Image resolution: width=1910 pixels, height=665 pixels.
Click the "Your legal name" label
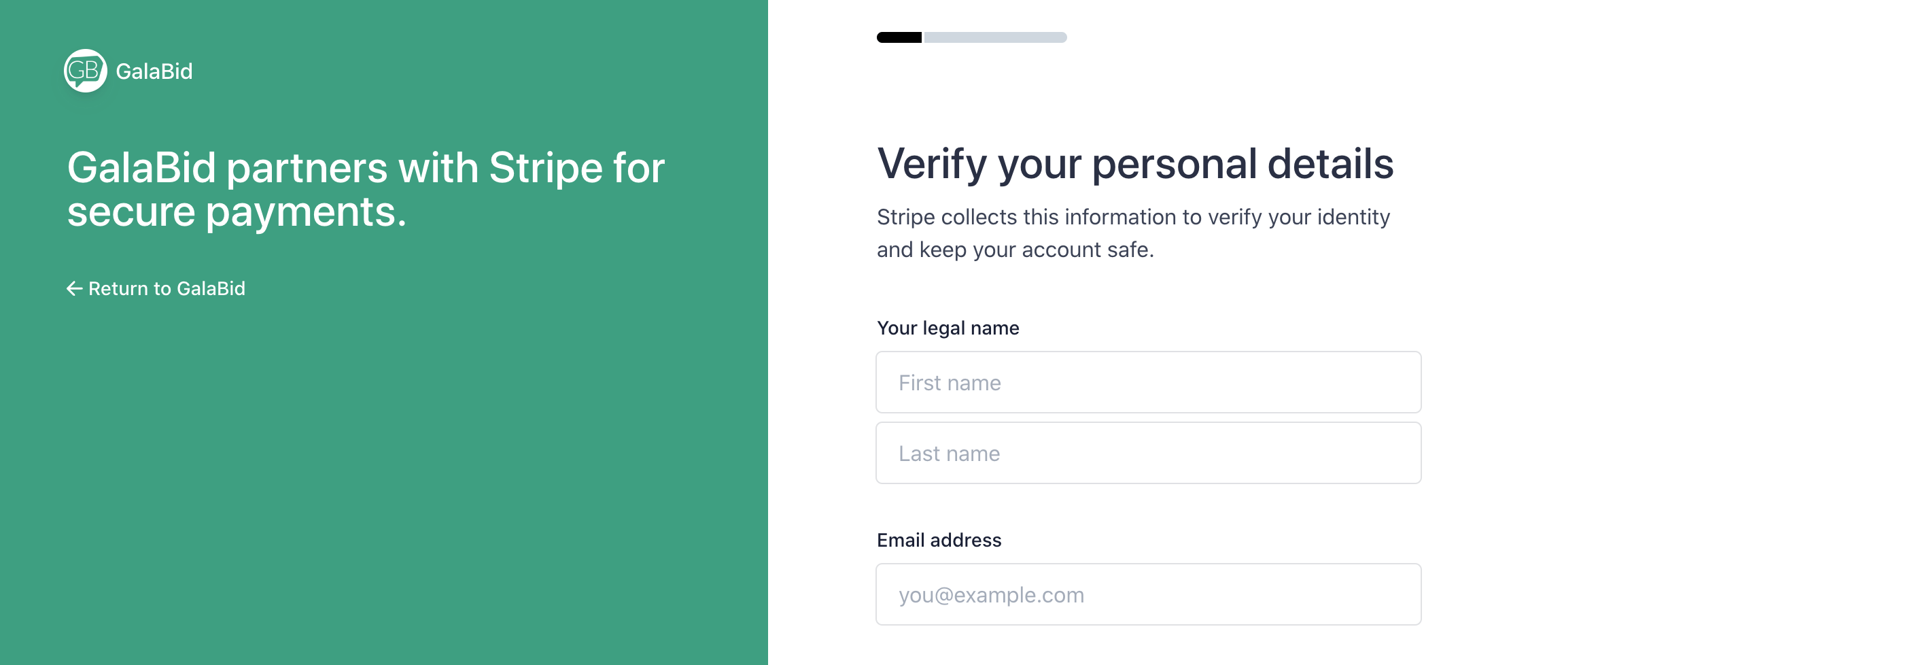click(948, 328)
